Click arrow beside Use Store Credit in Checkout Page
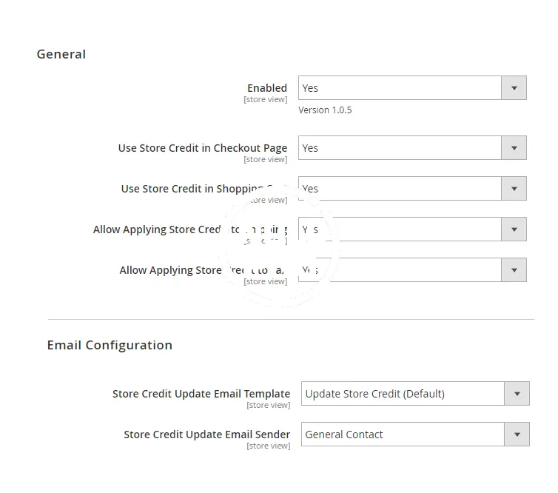 pyautogui.click(x=514, y=148)
